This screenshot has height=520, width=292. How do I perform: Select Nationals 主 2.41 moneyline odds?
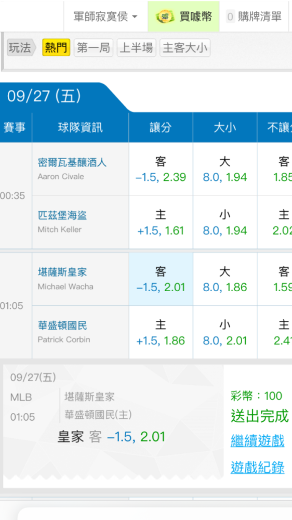pos(275,332)
